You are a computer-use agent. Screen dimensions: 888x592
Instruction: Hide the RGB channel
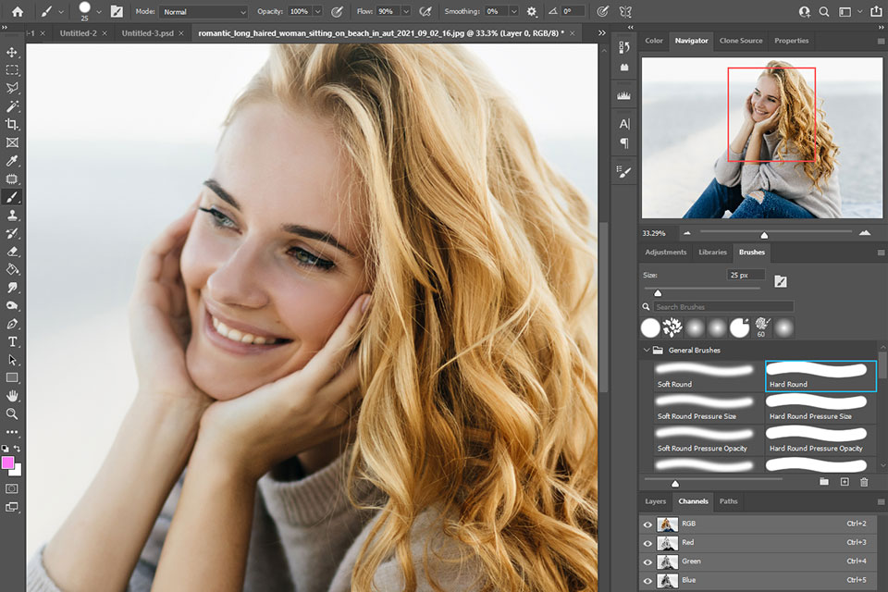pyautogui.click(x=647, y=524)
